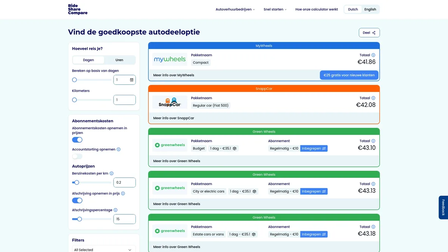Click SnappCar logo thumbnail
448x252 pixels.
click(170, 102)
